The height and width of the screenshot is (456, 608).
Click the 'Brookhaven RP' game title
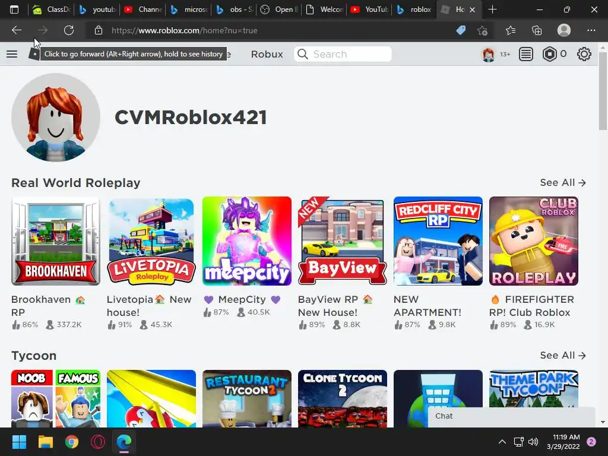click(x=48, y=306)
